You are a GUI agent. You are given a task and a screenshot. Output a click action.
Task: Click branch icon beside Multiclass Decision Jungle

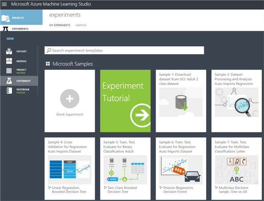216,188
